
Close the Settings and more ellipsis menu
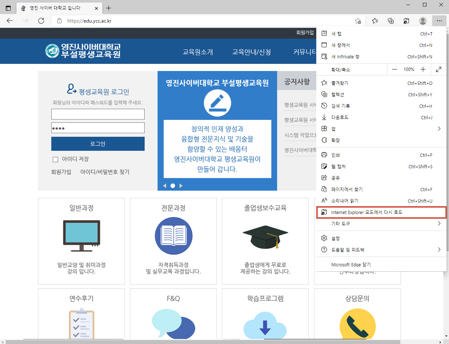pyautogui.click(x=439, y=21)
